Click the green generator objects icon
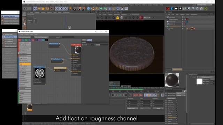This screenshot has width=223, height=125. pos(101,9)
